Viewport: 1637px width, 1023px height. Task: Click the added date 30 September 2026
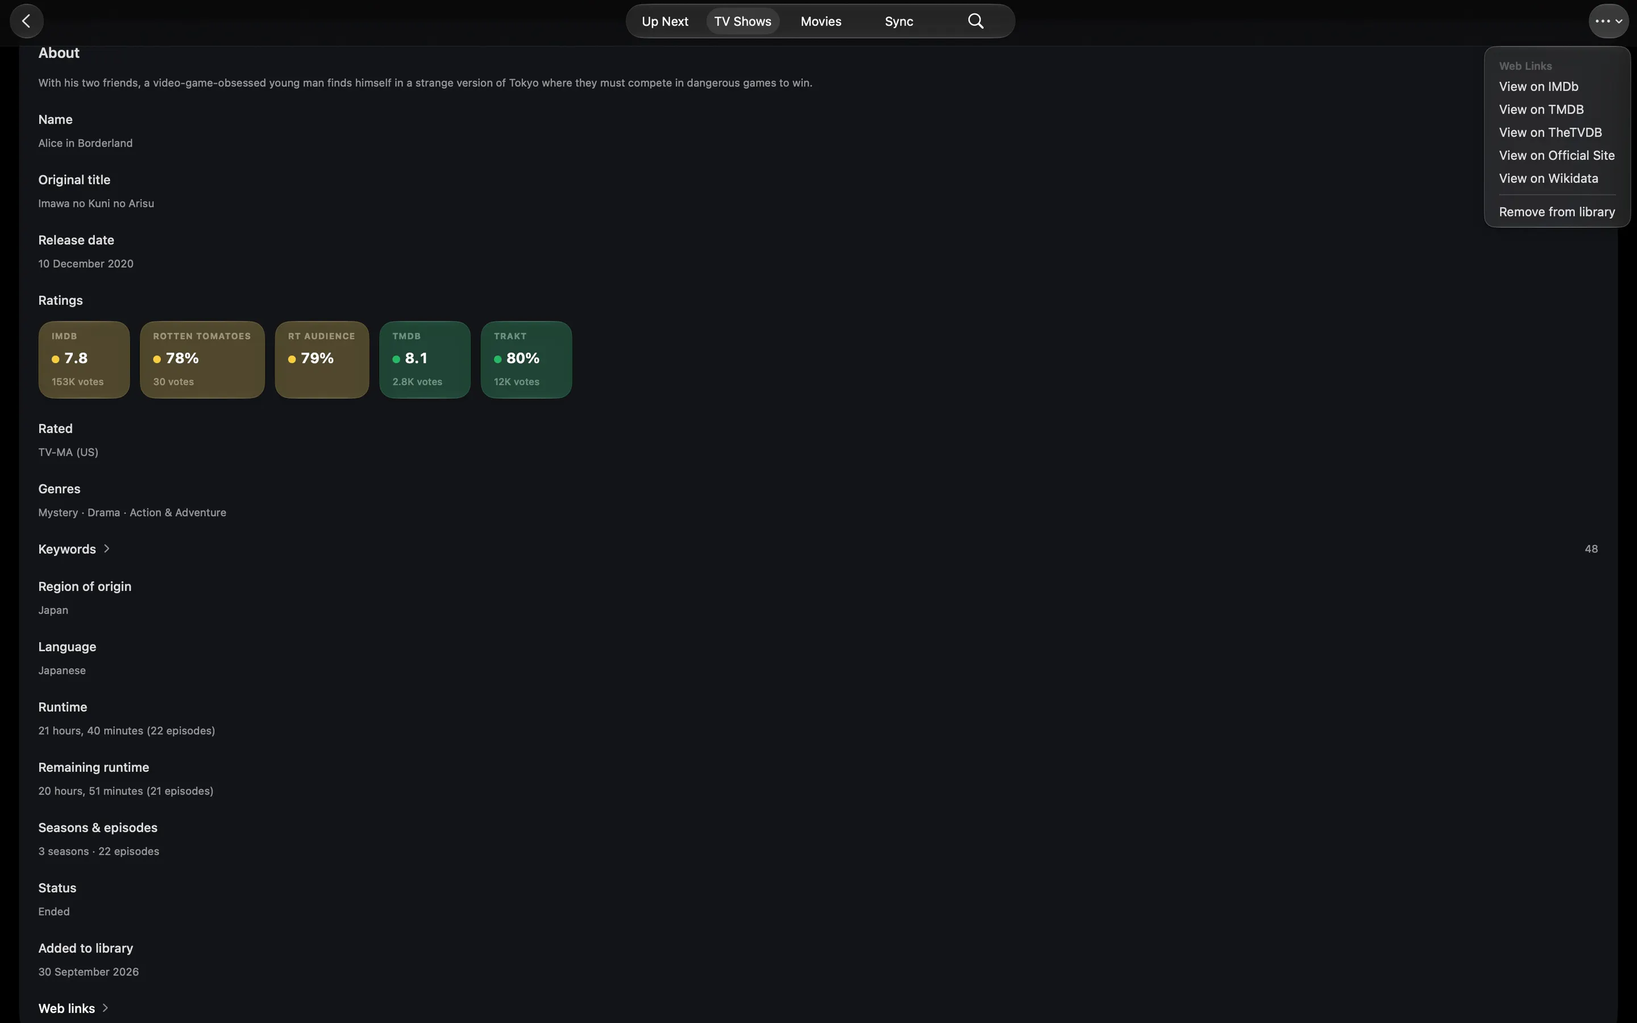point(89,972)
